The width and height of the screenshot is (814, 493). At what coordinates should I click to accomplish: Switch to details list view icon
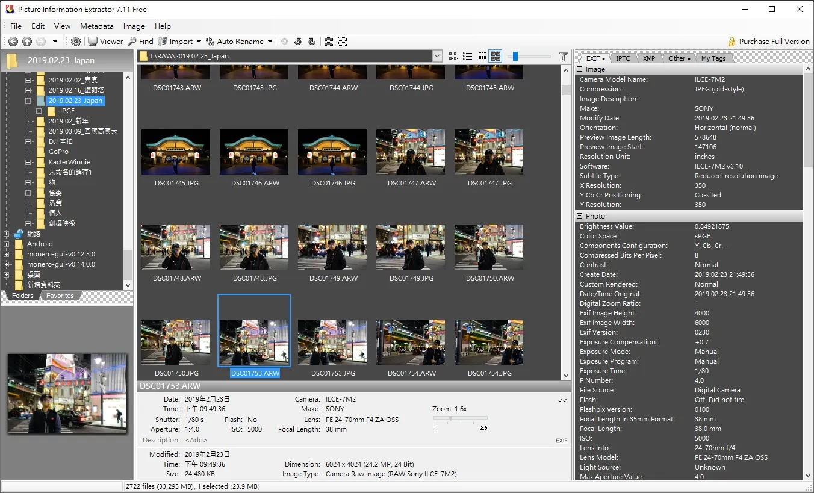[x=482, y=56]
